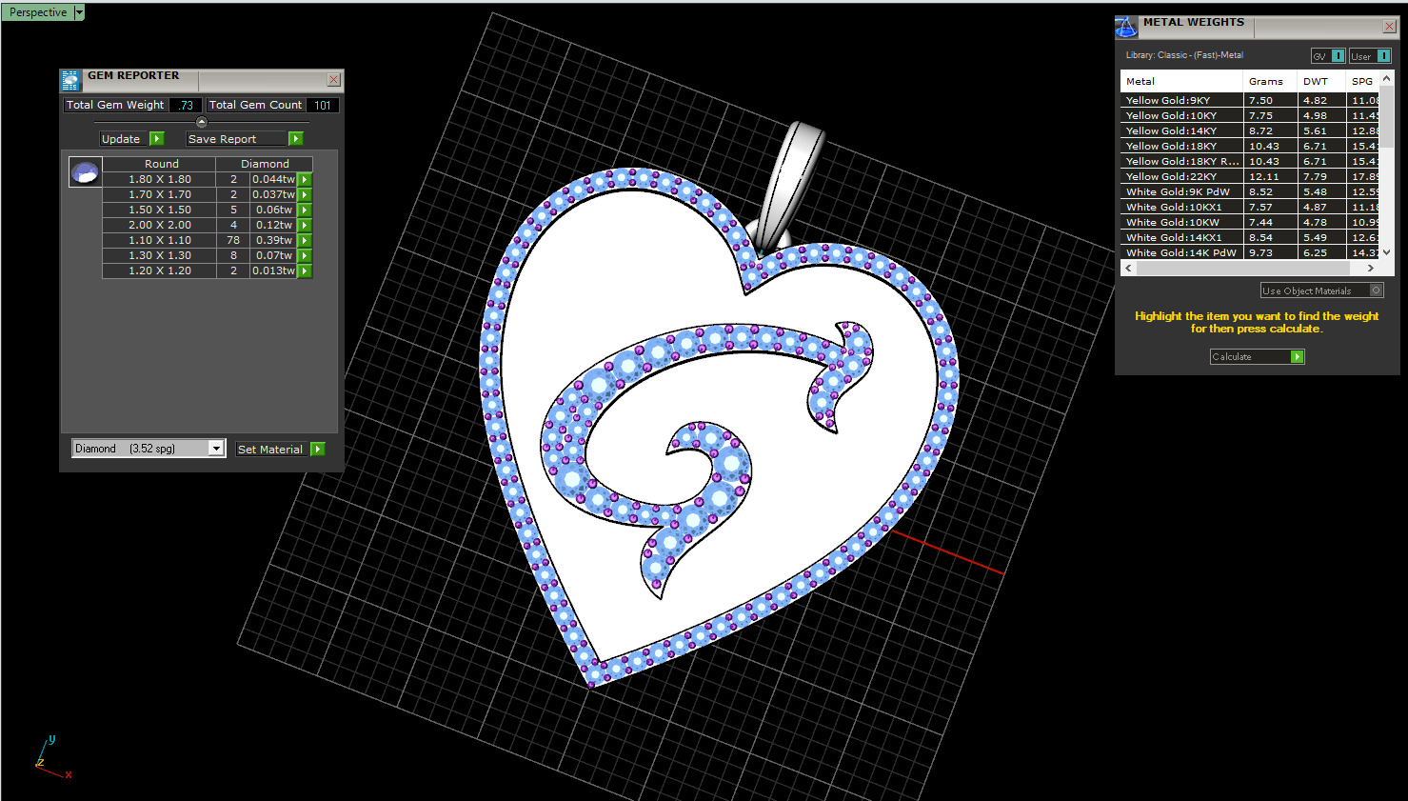Click the green arrow next to Update
Image resolution: width=1408 pixels, height=801 pixels.
(x=157, y=139)
